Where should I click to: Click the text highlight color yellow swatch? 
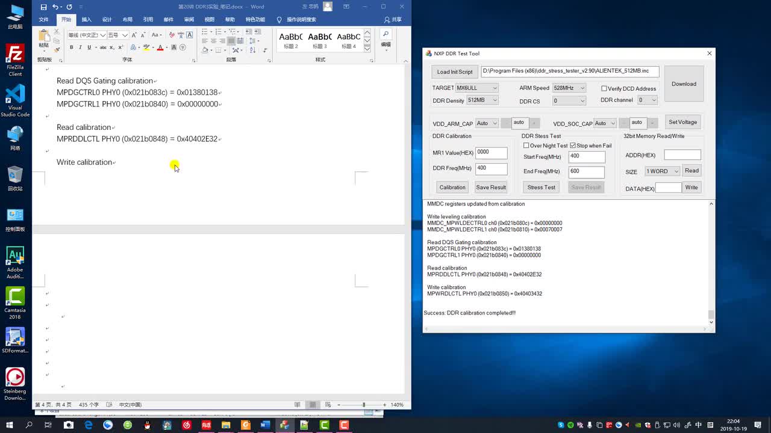[146, 48]
